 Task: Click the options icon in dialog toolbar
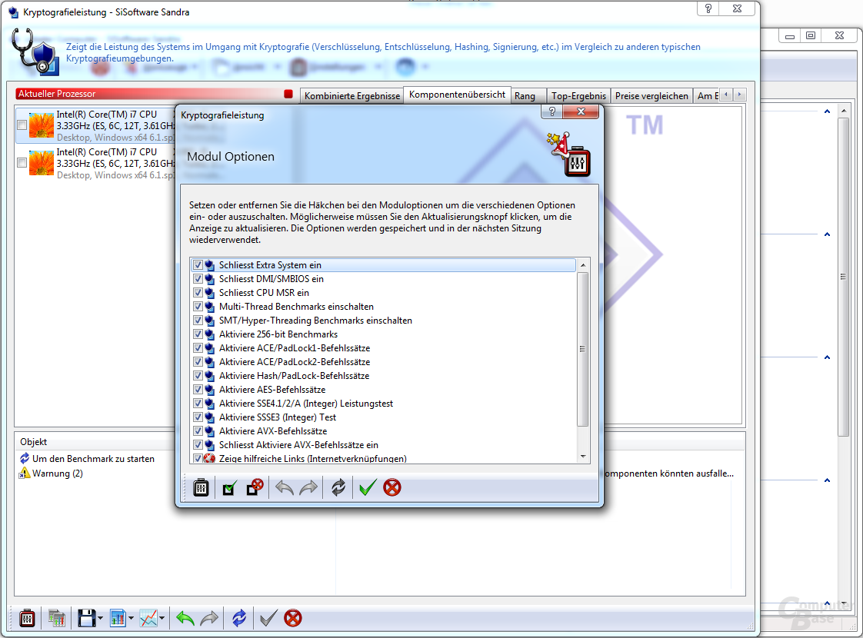pyautogui.click(x=201, y=487)
